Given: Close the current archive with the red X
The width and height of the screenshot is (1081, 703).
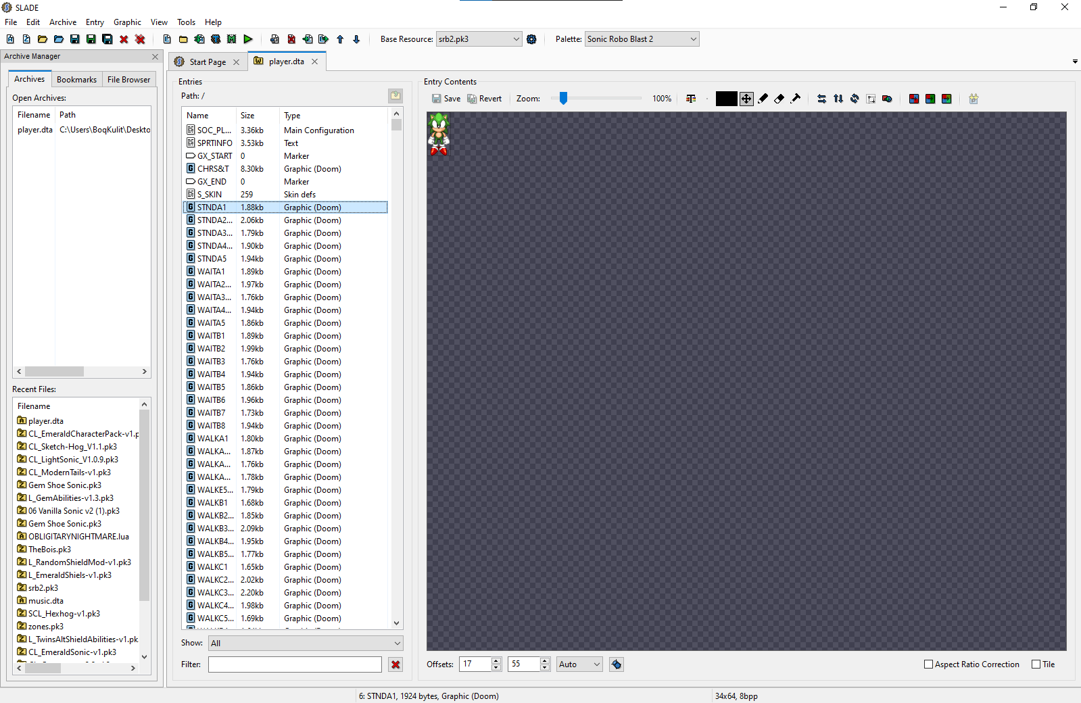Looking at the screenshot, I should coord(124,39).
